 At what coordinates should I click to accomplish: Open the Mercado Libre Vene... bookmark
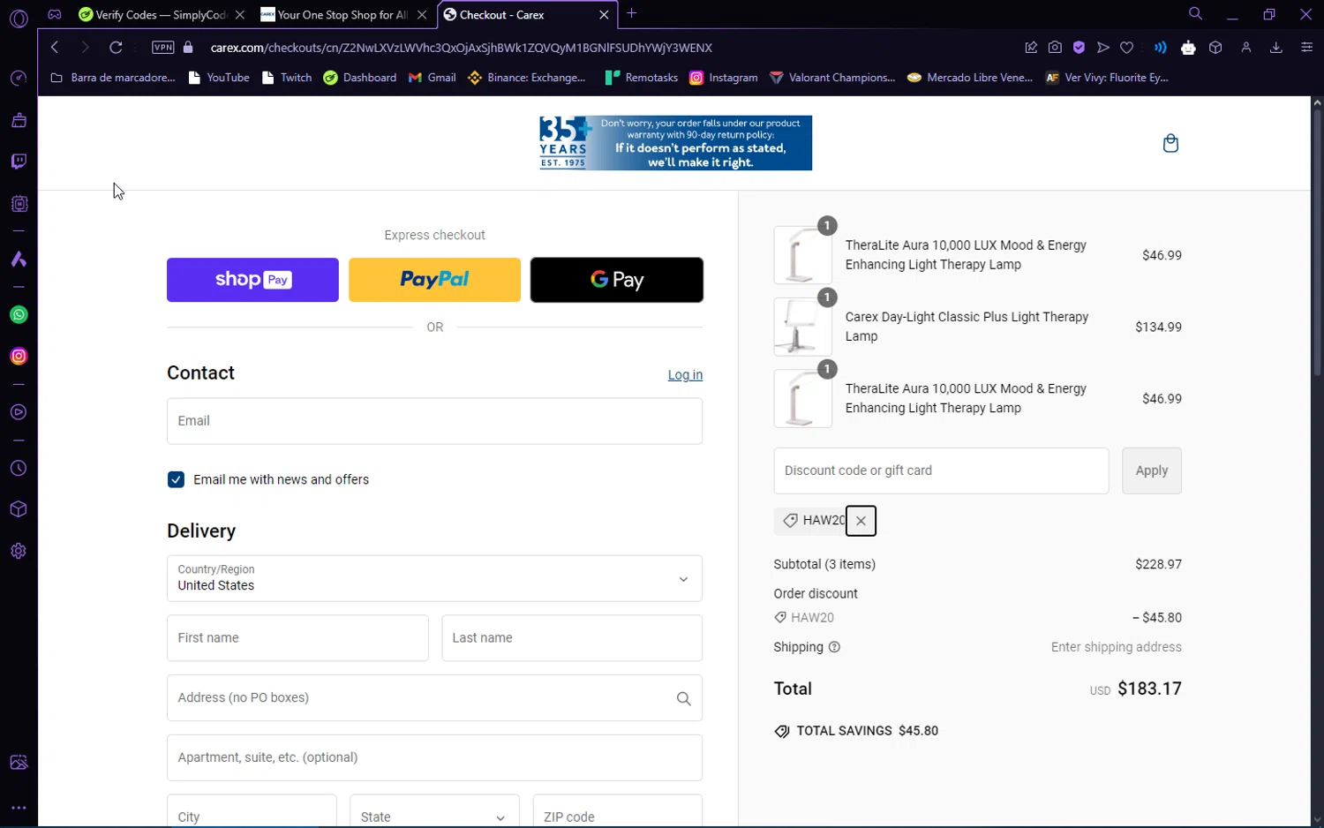(970, 78)
